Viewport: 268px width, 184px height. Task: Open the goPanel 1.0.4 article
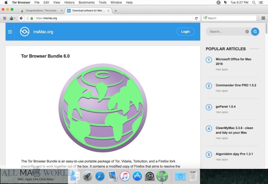[226, 107]
